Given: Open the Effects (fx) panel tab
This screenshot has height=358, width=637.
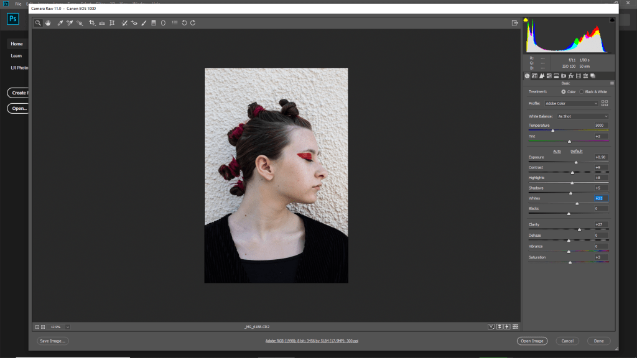Looking at the screenshot, I should 571,76.
